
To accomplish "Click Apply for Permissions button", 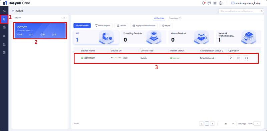I will click(x=144, y=26).
